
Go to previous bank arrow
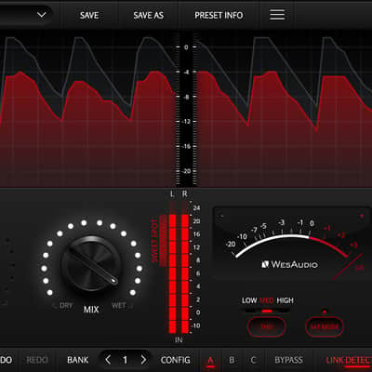click(x=108, y=360)
